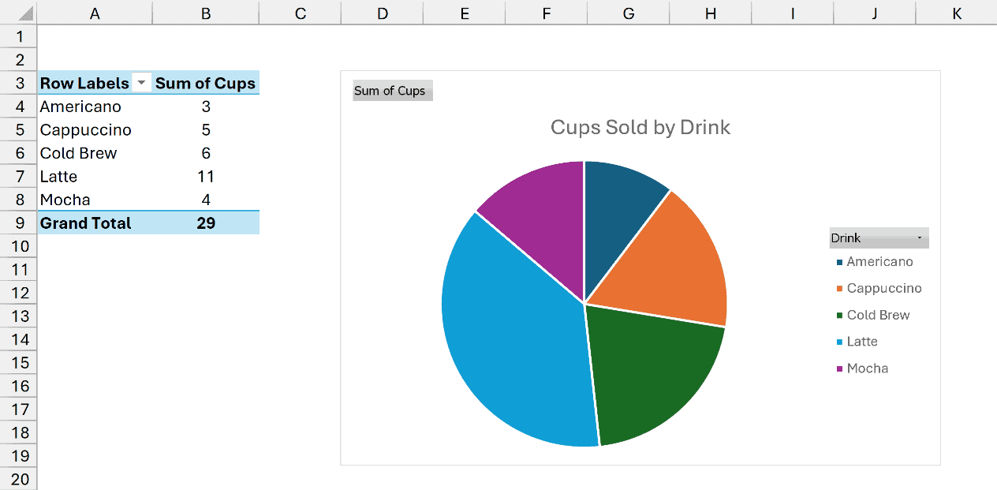Select the Cappuccino legend label
This screenshot has width=997, height=490.
pos(884,289)
